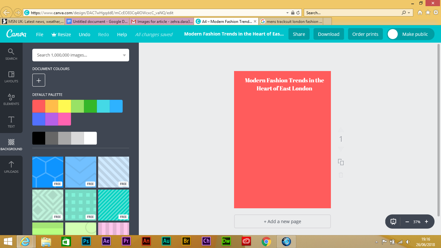Click Undo in the top bar
The height and width of the screenshot is (248, 441).
point(85,34)
